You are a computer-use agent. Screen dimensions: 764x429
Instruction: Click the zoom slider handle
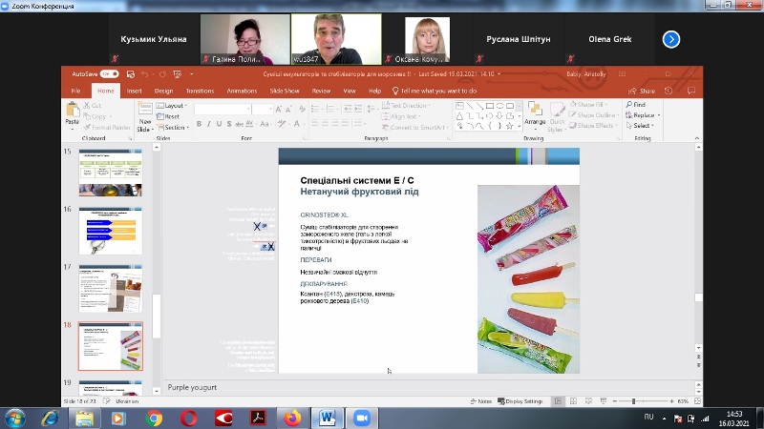point(633,401)
